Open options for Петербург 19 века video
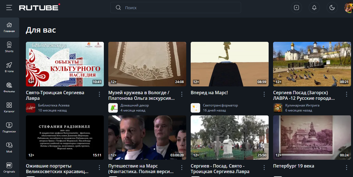The width and height of the screenshot is (353, 177). click(x=347, y=168)
